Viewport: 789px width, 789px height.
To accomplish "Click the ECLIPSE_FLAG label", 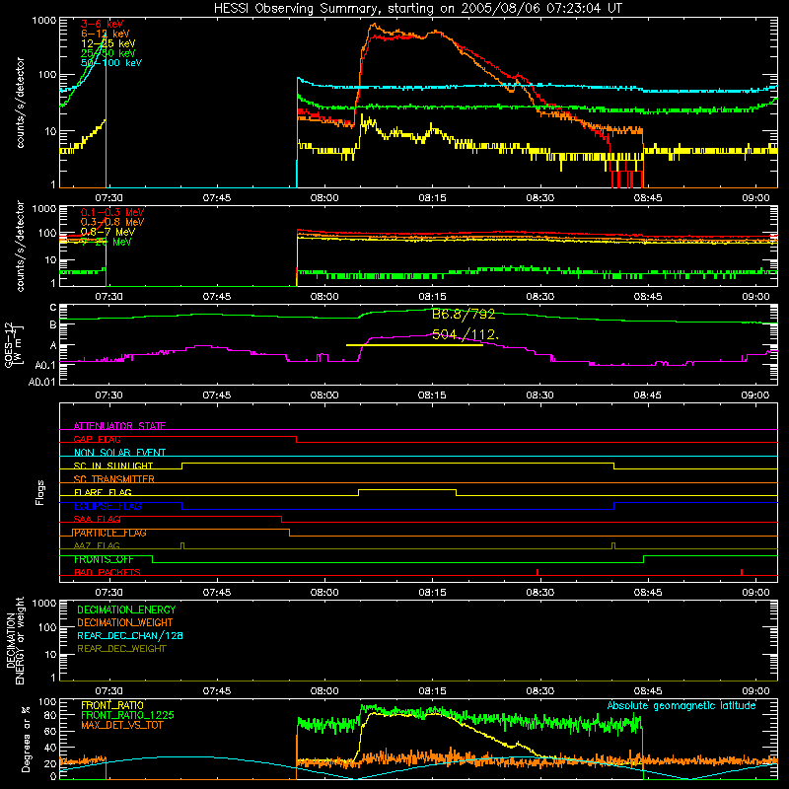I will pyautogui.click(x=108, y=506).
